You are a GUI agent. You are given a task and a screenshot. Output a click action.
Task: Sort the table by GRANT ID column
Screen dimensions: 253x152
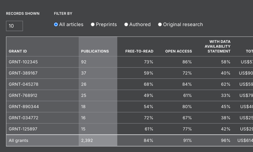[x=17, y=51]
